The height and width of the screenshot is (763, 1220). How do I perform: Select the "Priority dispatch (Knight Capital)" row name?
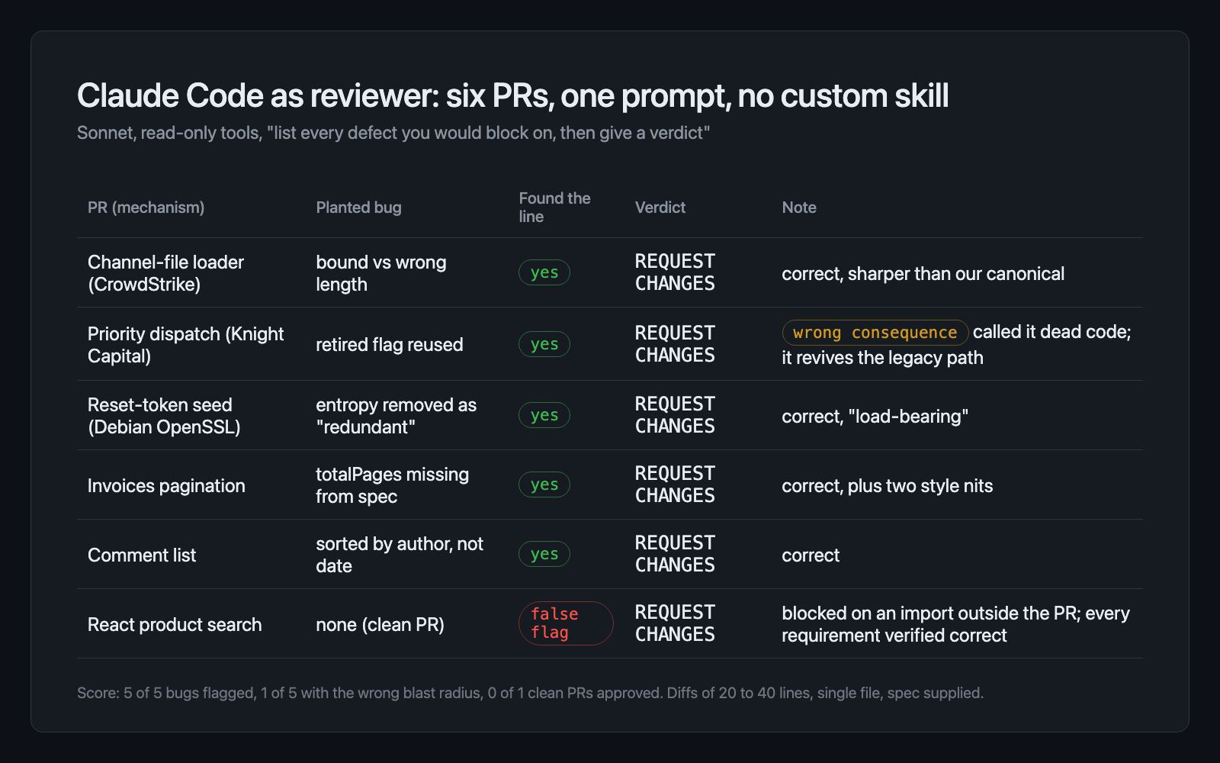point(185,345)
